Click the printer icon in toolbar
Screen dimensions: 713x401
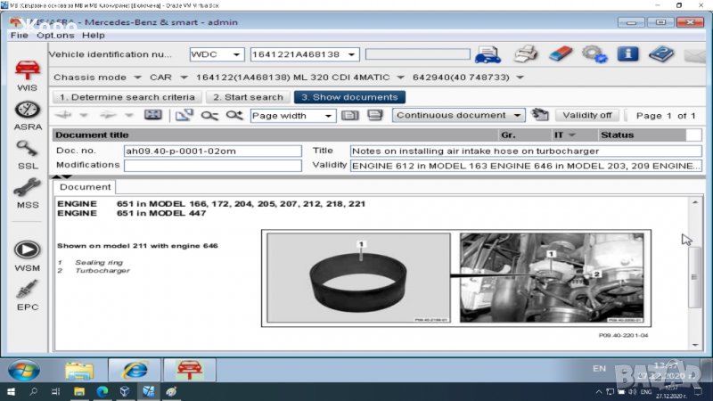527,54
